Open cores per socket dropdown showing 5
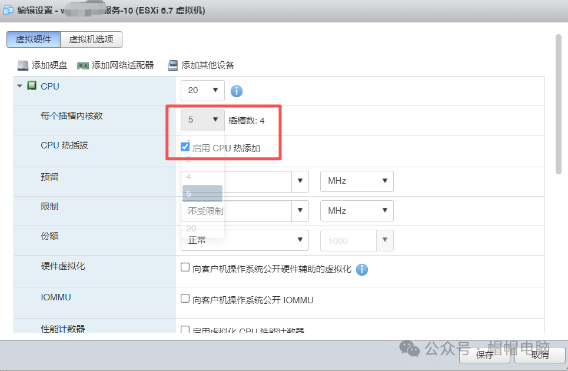568x371 pixels. coord(202,120)
